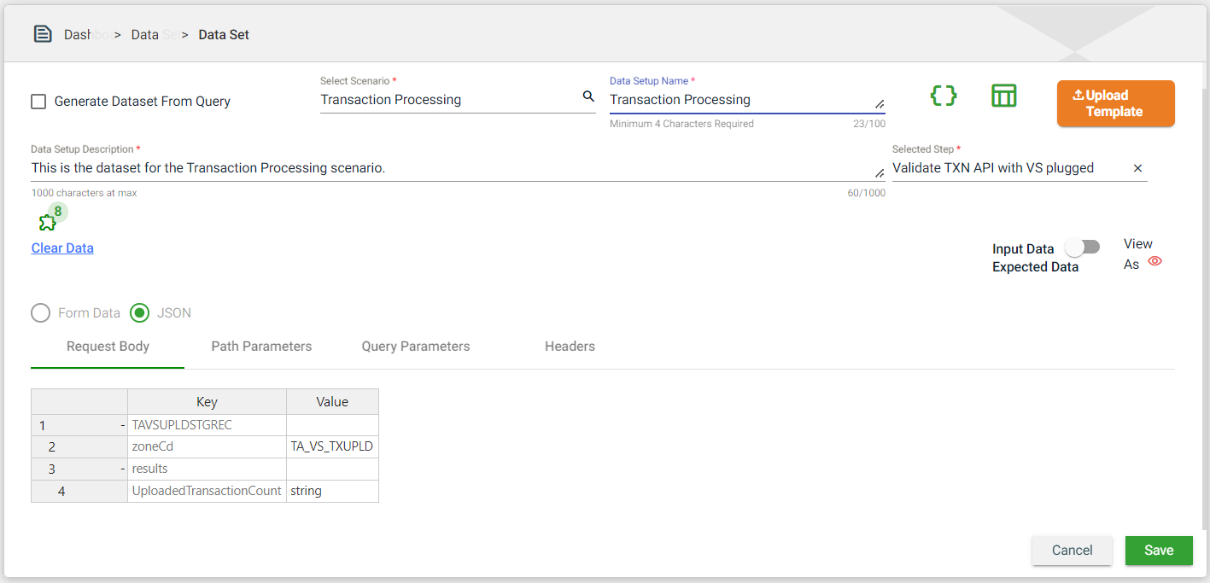Clear the Selected Step with X icon
The width and height of the screenshot is (1210, 583).
pos(1137,168)
